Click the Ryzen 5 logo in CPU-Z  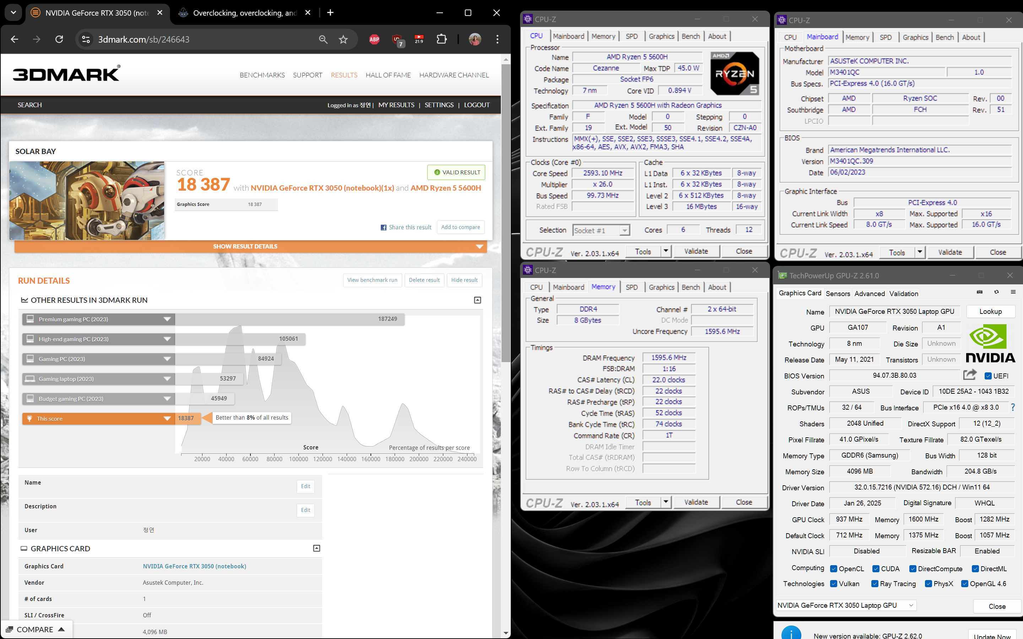pos(735,73)
